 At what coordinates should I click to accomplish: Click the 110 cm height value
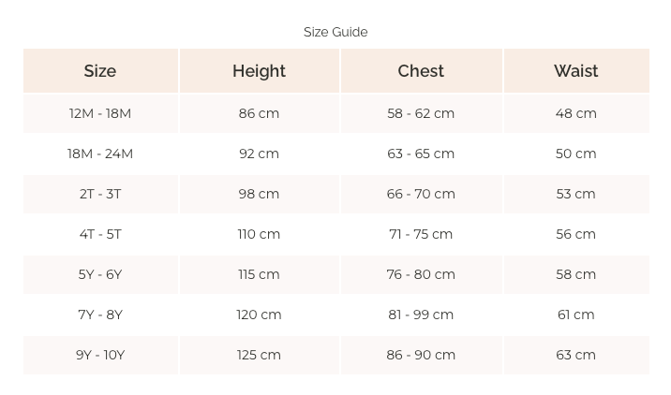[x=259, y=234]
